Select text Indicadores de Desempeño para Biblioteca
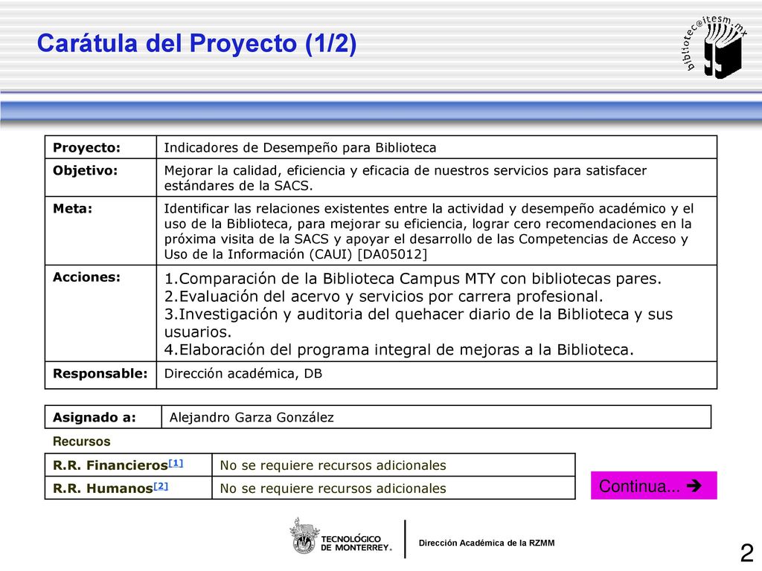The image size is (762, 571). click(300, 148)
